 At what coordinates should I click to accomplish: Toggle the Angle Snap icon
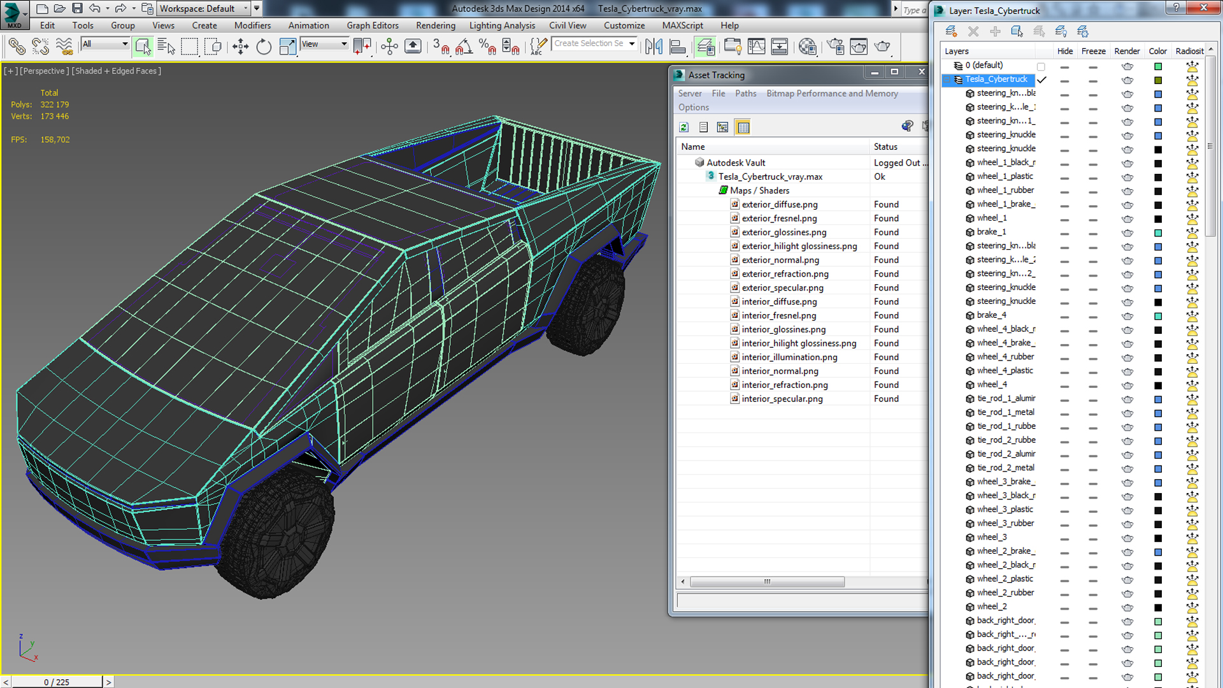[464, 47]
